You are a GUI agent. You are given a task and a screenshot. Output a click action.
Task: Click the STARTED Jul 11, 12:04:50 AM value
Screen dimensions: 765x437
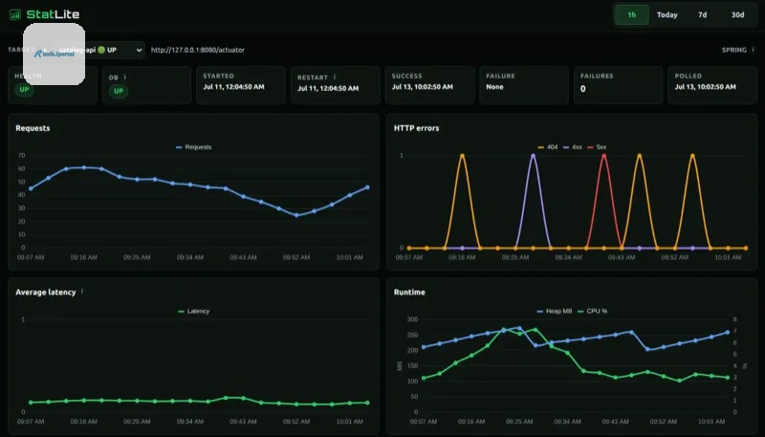click(x=233, y=87)
